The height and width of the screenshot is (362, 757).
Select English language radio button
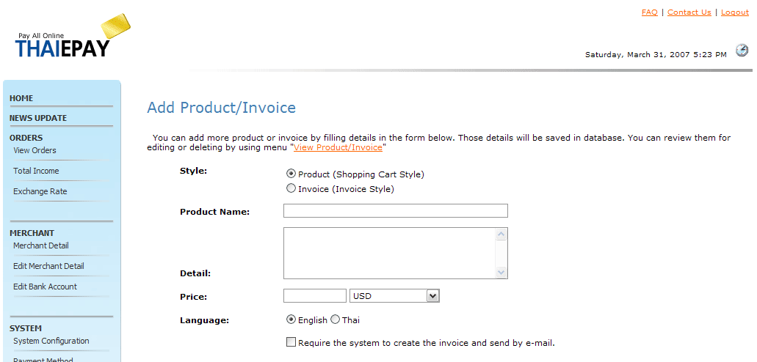click(291, 320)
